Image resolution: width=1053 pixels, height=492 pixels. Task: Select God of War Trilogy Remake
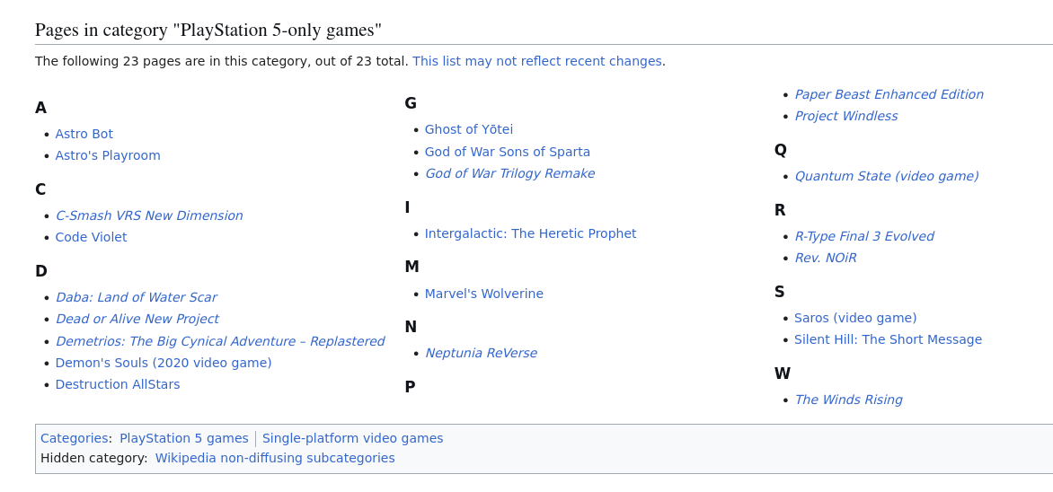point(509,174)
